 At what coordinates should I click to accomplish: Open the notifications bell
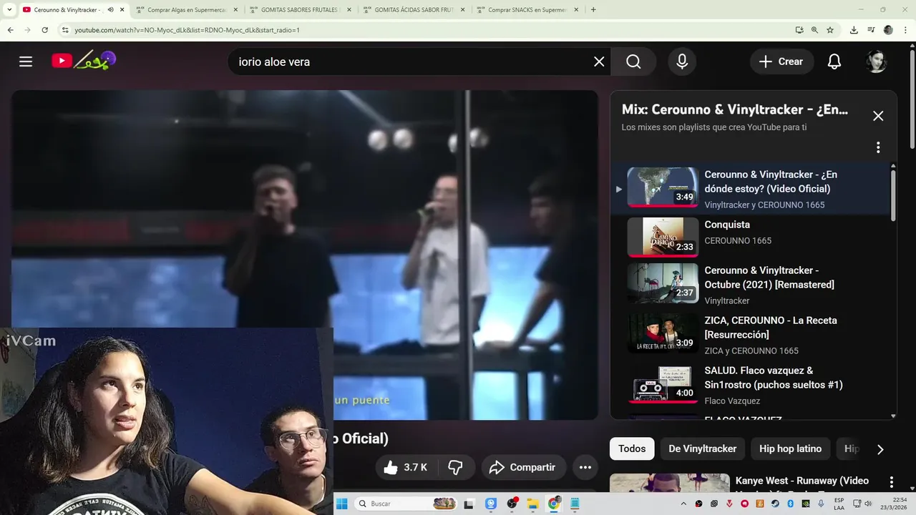click(834, 62)
